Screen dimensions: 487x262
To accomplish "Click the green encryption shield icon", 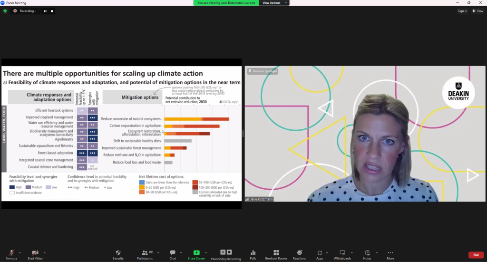I will point(5,11).
